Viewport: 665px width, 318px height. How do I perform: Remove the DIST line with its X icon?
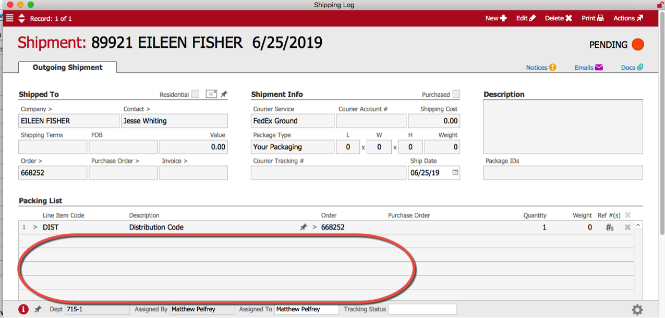pos(627,227)
